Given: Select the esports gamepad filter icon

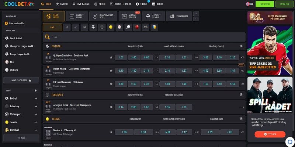Looking at the screenshot, I should click(145, 27).
